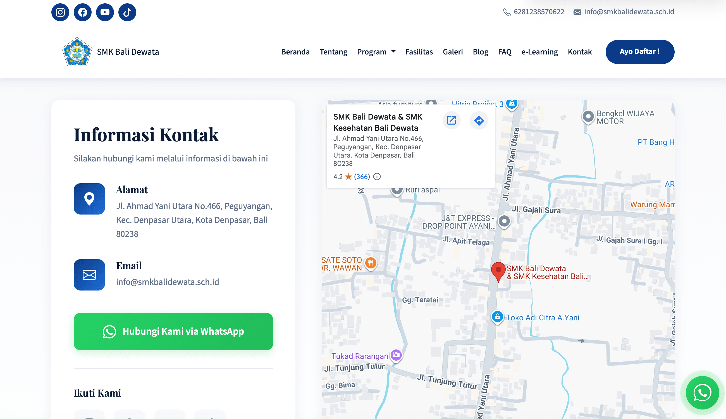The width and height of the screenshot is (726, 419).
Task: Go to the Beranda page
Action: (295, 52)
